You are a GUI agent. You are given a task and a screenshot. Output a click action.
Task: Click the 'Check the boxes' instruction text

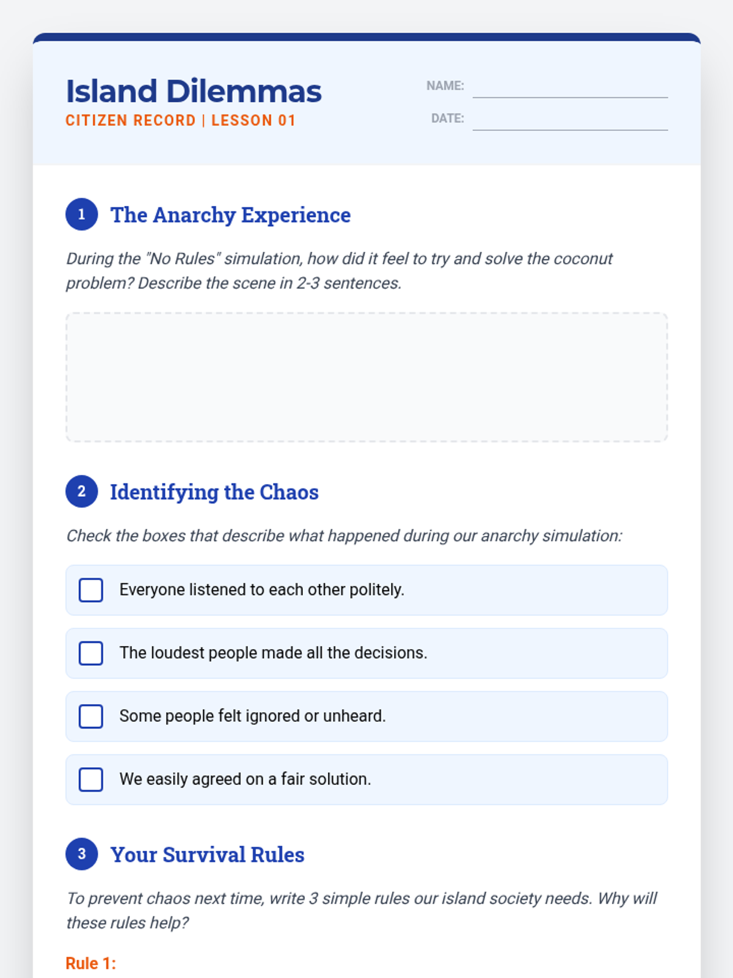[344, 536]
